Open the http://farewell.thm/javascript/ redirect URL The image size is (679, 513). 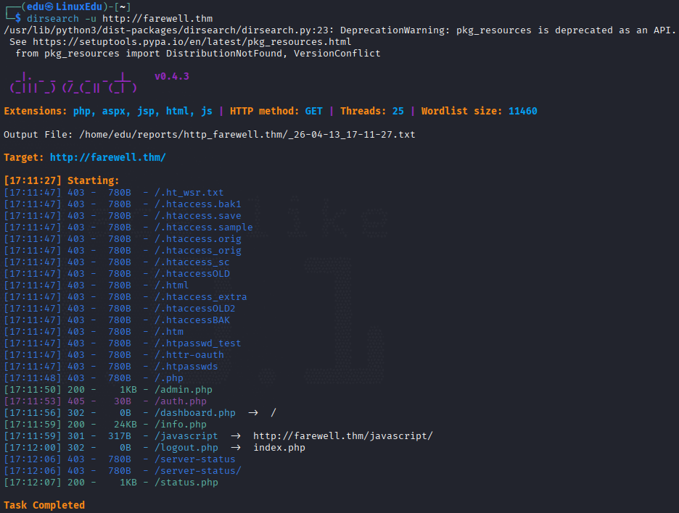click(343, 436)
